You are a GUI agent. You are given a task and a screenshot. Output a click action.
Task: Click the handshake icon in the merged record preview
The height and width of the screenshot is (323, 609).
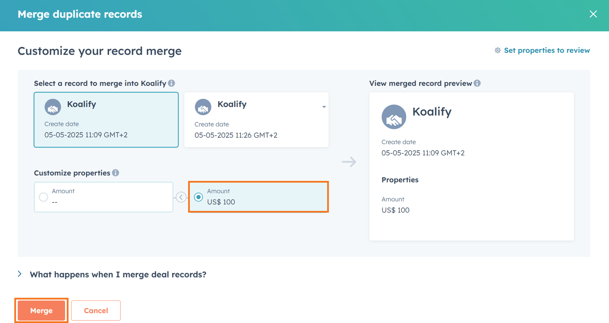click(394, 117)
